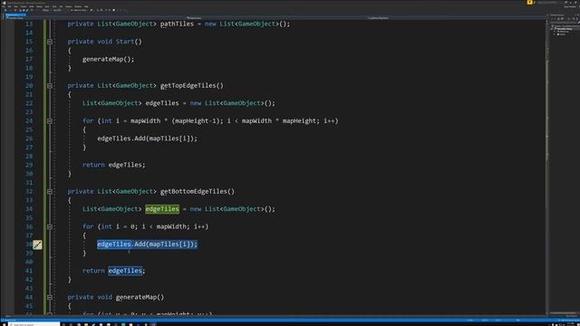Click selected mapTiles[i] argument on line 38
580x326 pixels.
click(x=169, y=244)
